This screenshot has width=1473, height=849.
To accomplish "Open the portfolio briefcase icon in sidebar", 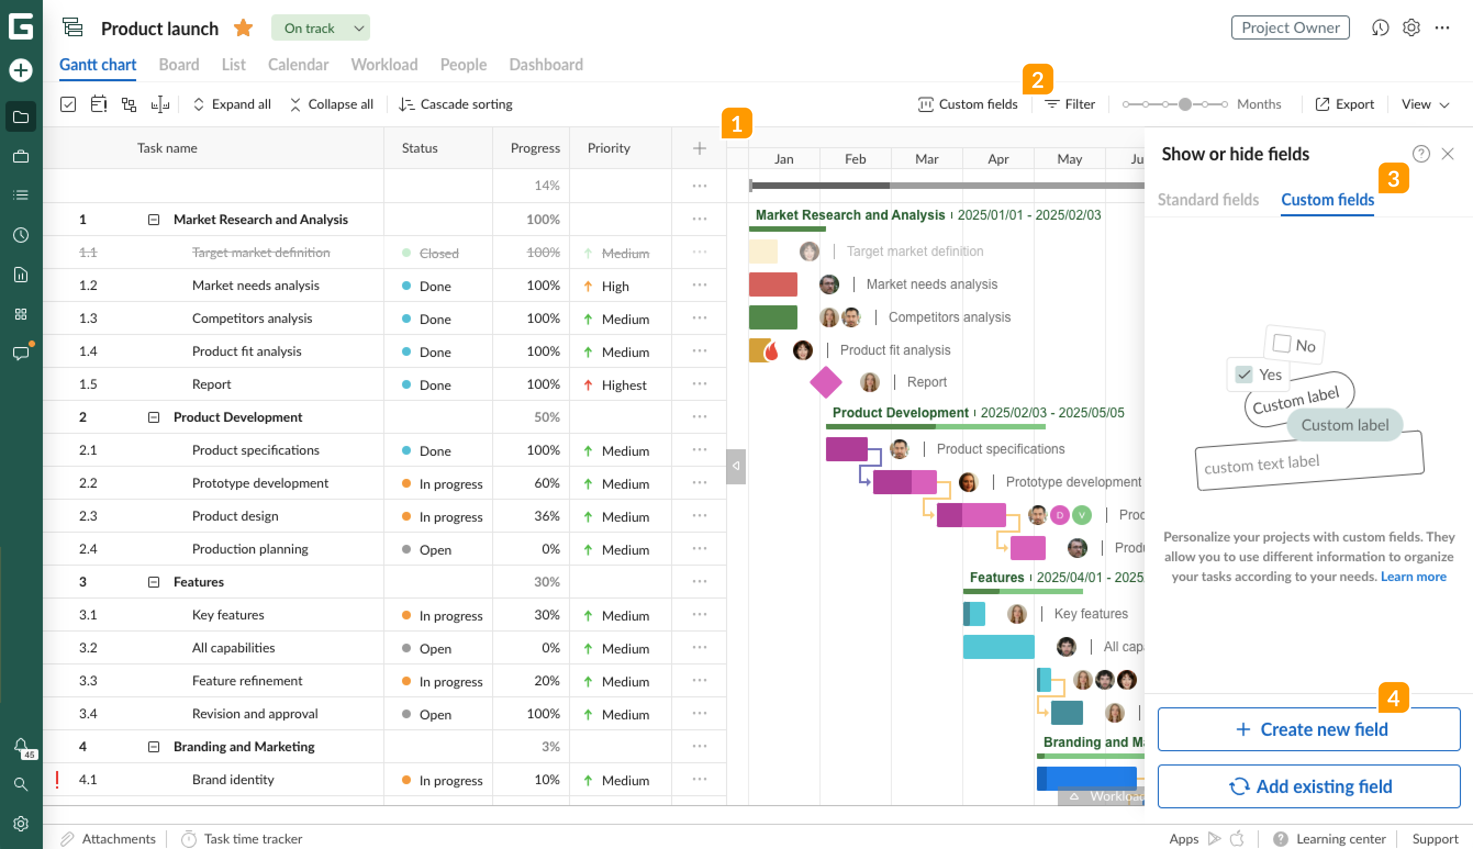I will pyautogui.click(x=21, y=157).
